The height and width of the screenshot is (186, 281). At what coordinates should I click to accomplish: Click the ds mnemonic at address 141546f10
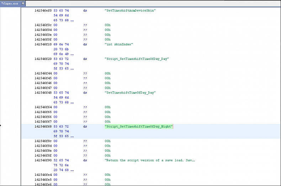tap(85, 45)
